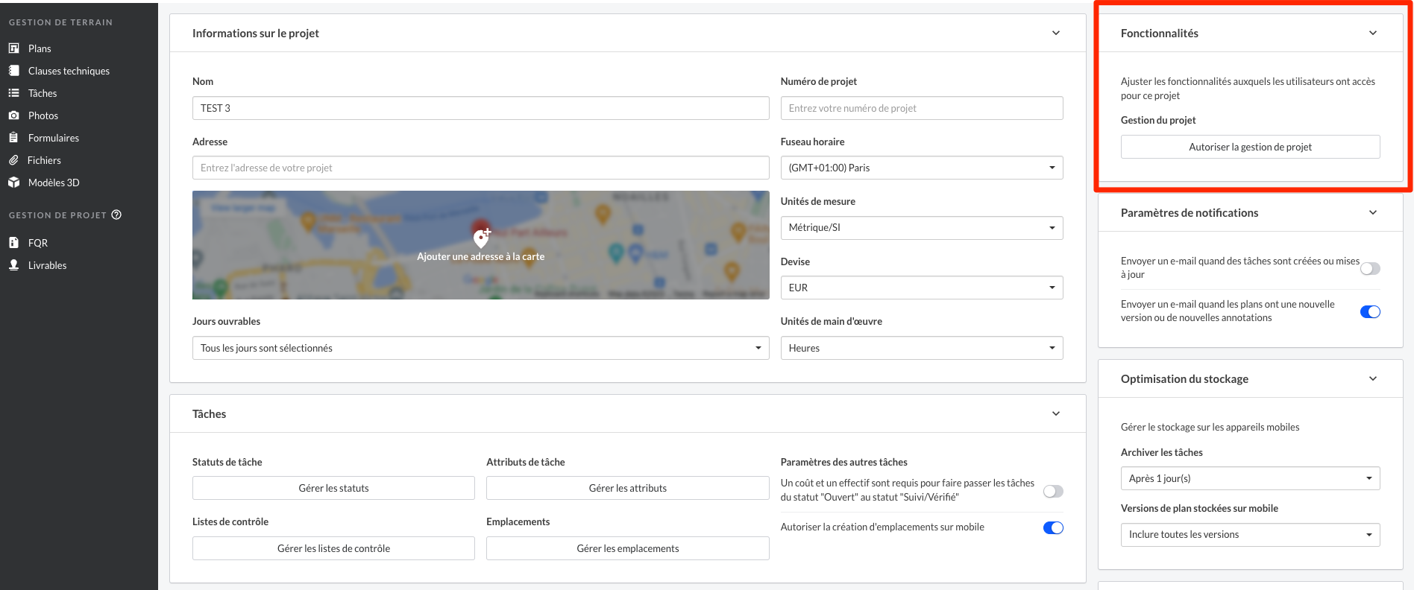1414x590 pixels.
Task: Click the Photos camera icon
Action: [x=13, y=115]
